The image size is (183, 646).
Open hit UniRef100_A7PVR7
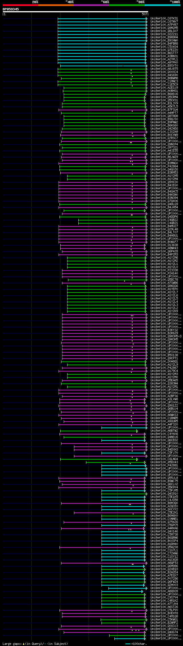(x=164, y=25)
